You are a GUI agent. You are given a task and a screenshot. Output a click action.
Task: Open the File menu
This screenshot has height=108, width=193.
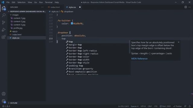pyautogui.click(x=8, y=2)
